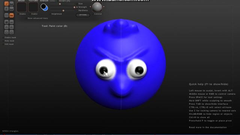Click the Tool: Paint color (D) label
240x135 pixels.
click(54, 26)
